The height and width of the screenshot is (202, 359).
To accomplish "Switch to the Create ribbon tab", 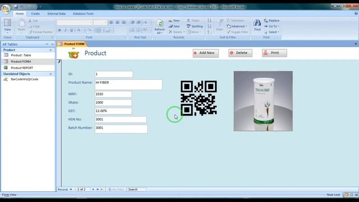I will coord(35,13).
